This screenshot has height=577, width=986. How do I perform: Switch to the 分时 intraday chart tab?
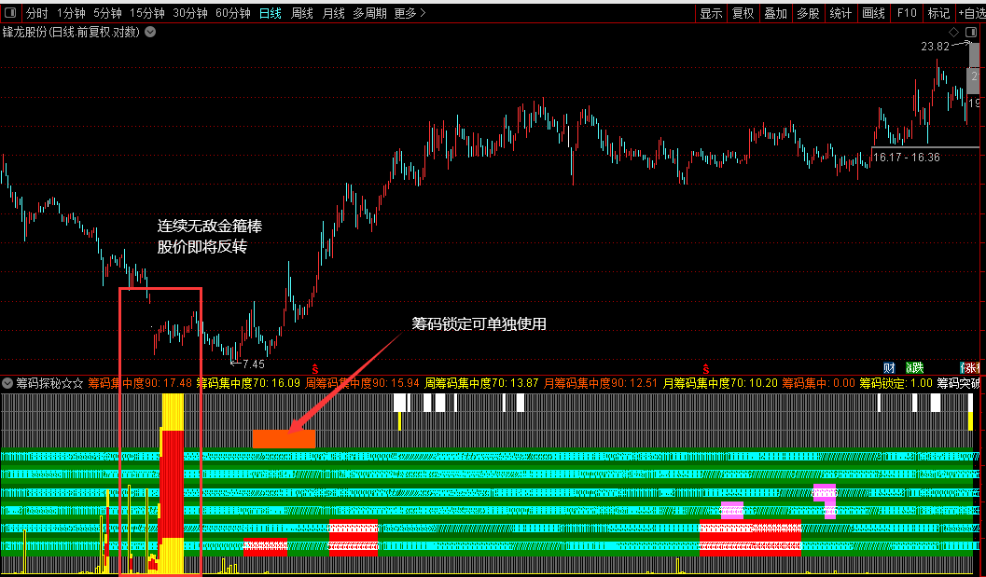37,13
